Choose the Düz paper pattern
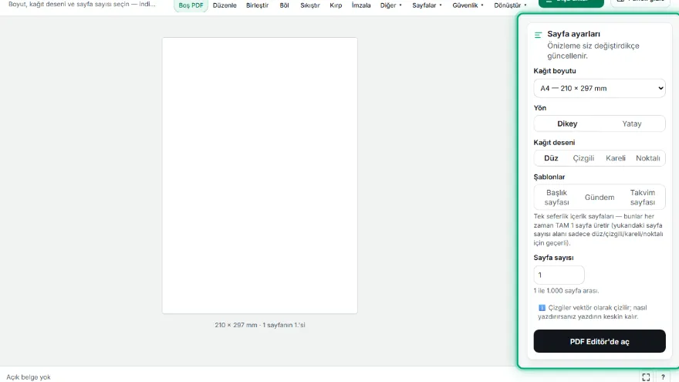This screenshot has height=382, width=679. pyautogui.click(x=551, y=158)
